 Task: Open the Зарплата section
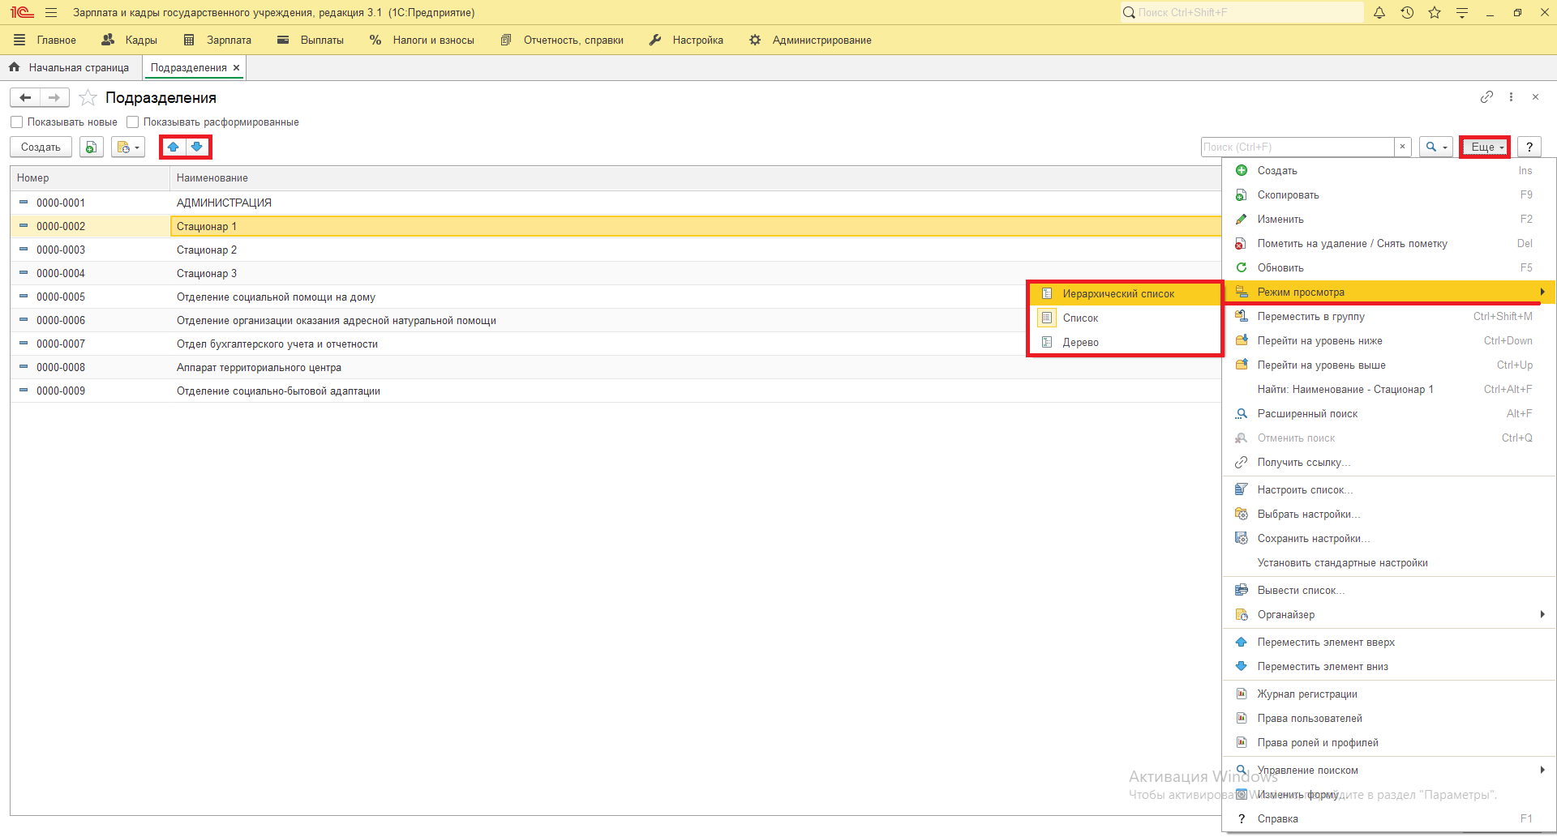point(217,41)
